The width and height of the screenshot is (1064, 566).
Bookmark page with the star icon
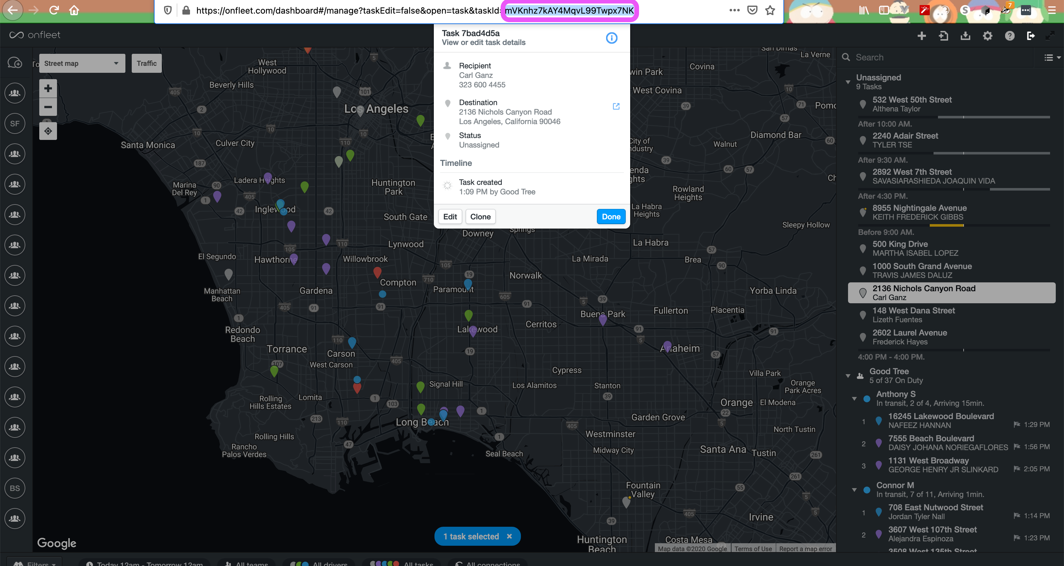click(x=770, y=10)
